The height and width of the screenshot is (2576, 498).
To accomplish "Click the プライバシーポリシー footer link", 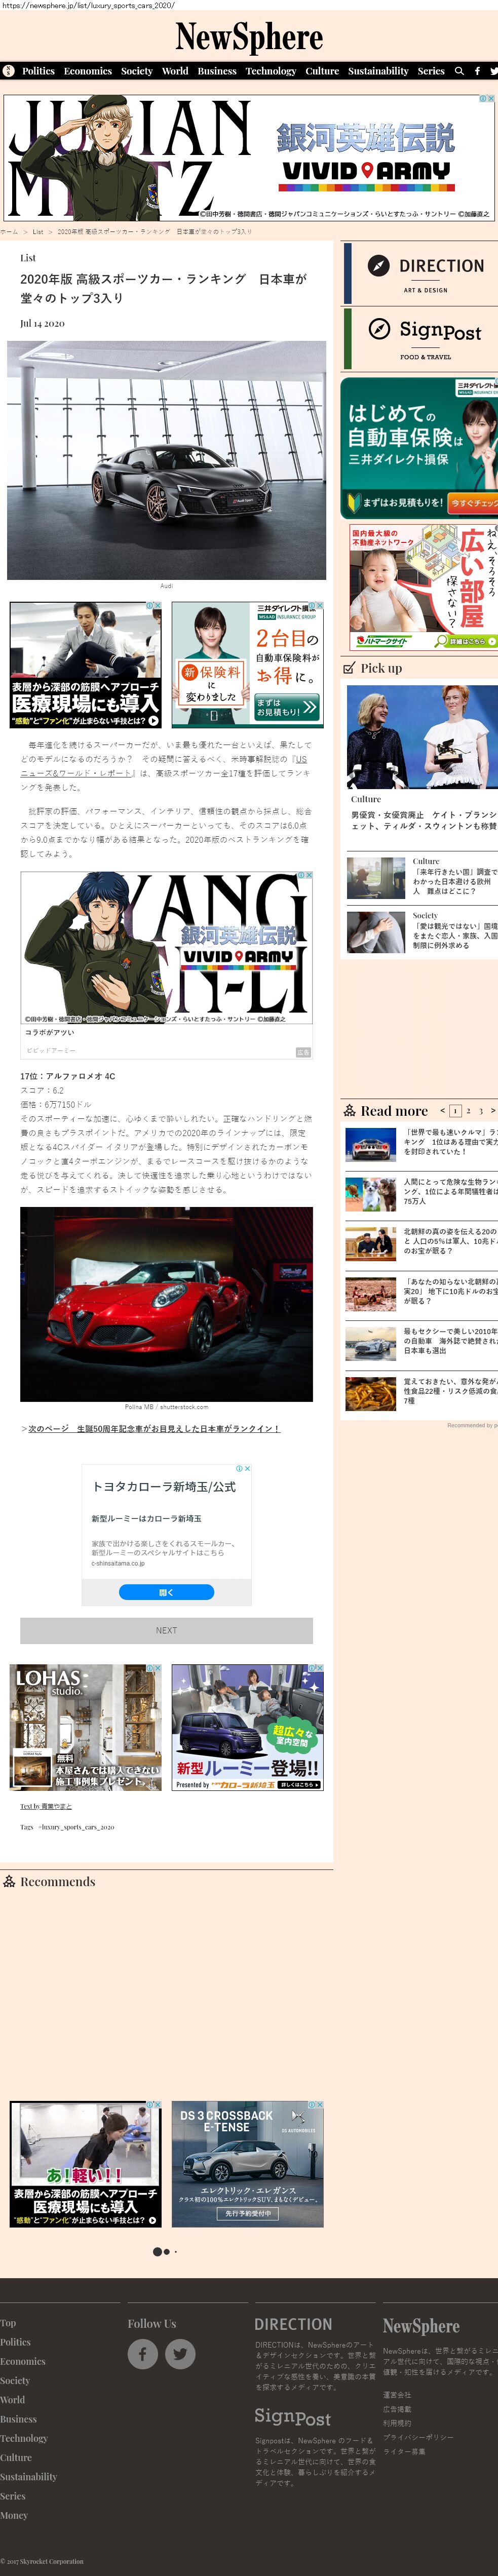I will click(418, 2437).
